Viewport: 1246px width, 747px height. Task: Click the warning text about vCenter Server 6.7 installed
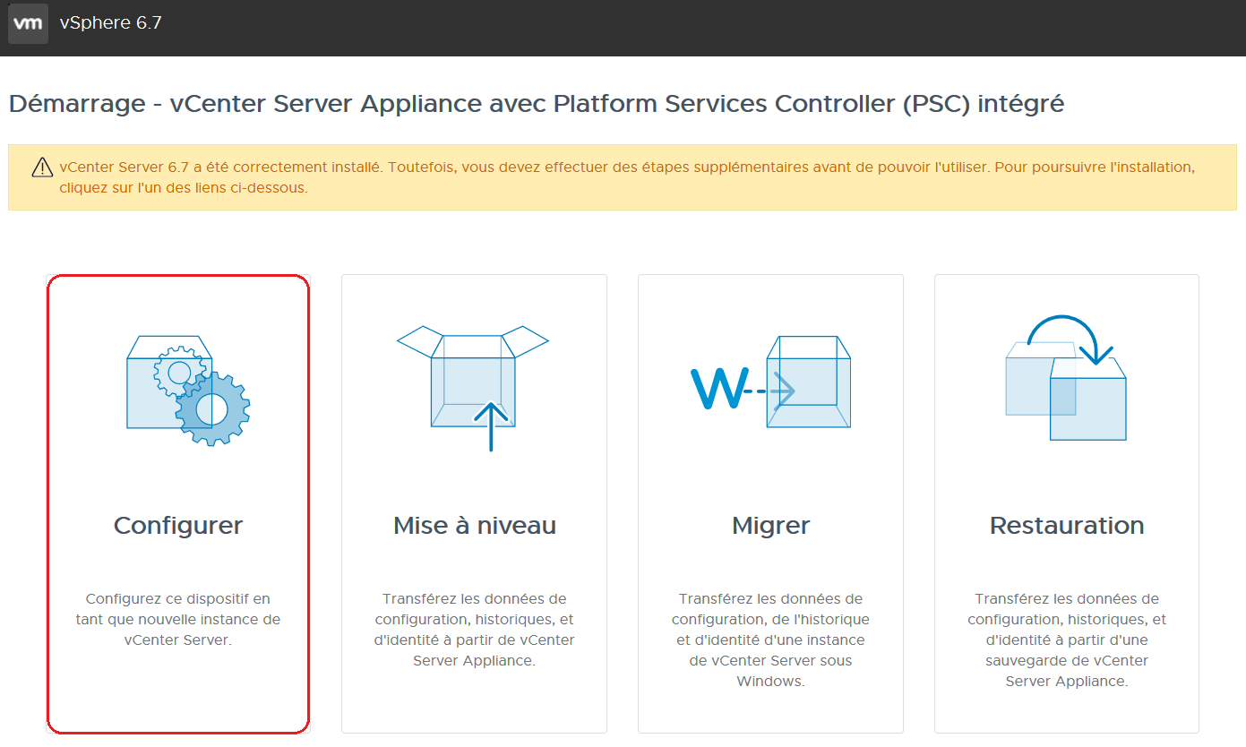[x=627, y=177]
